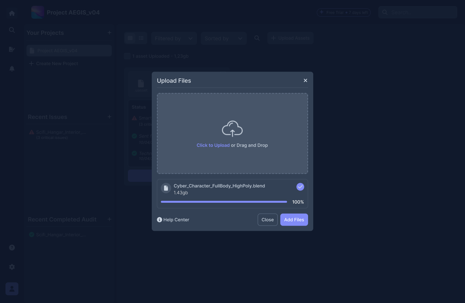Click the warning triangle beside Scifi_Hangar_Interior in Recent Issues

pyautogui.click(x=32, y=132)
